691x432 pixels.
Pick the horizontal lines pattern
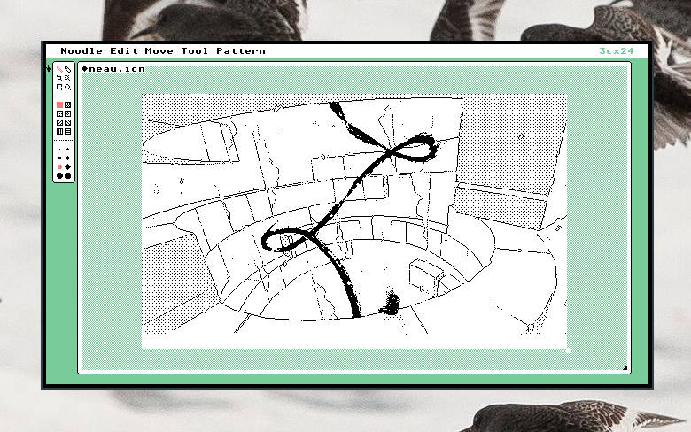point(68,131)
